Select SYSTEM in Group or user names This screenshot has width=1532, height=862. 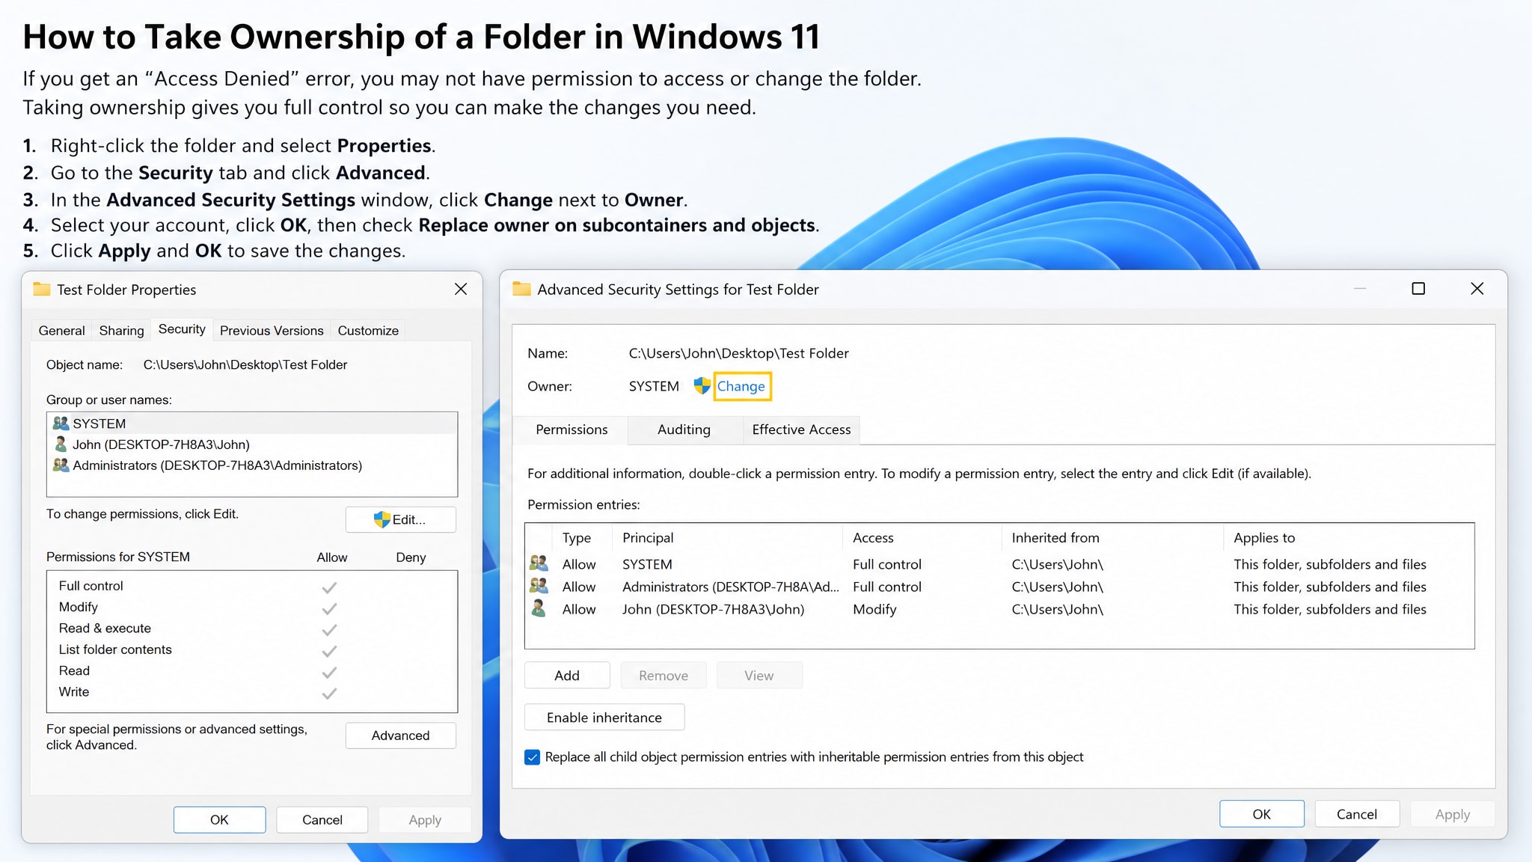pyautogui.click(x=252, y=424)
